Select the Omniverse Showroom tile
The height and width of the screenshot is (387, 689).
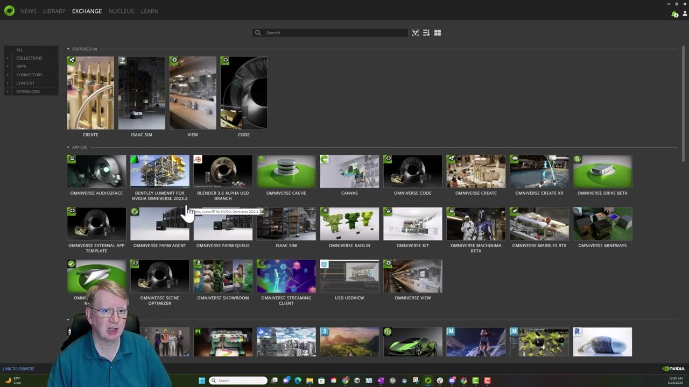point(223,280)
